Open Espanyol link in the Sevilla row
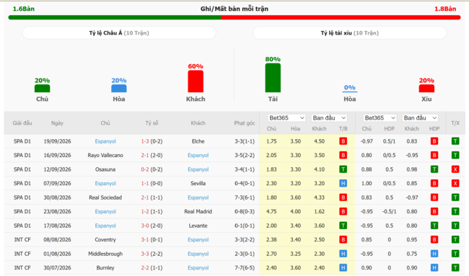 (105, 184)
